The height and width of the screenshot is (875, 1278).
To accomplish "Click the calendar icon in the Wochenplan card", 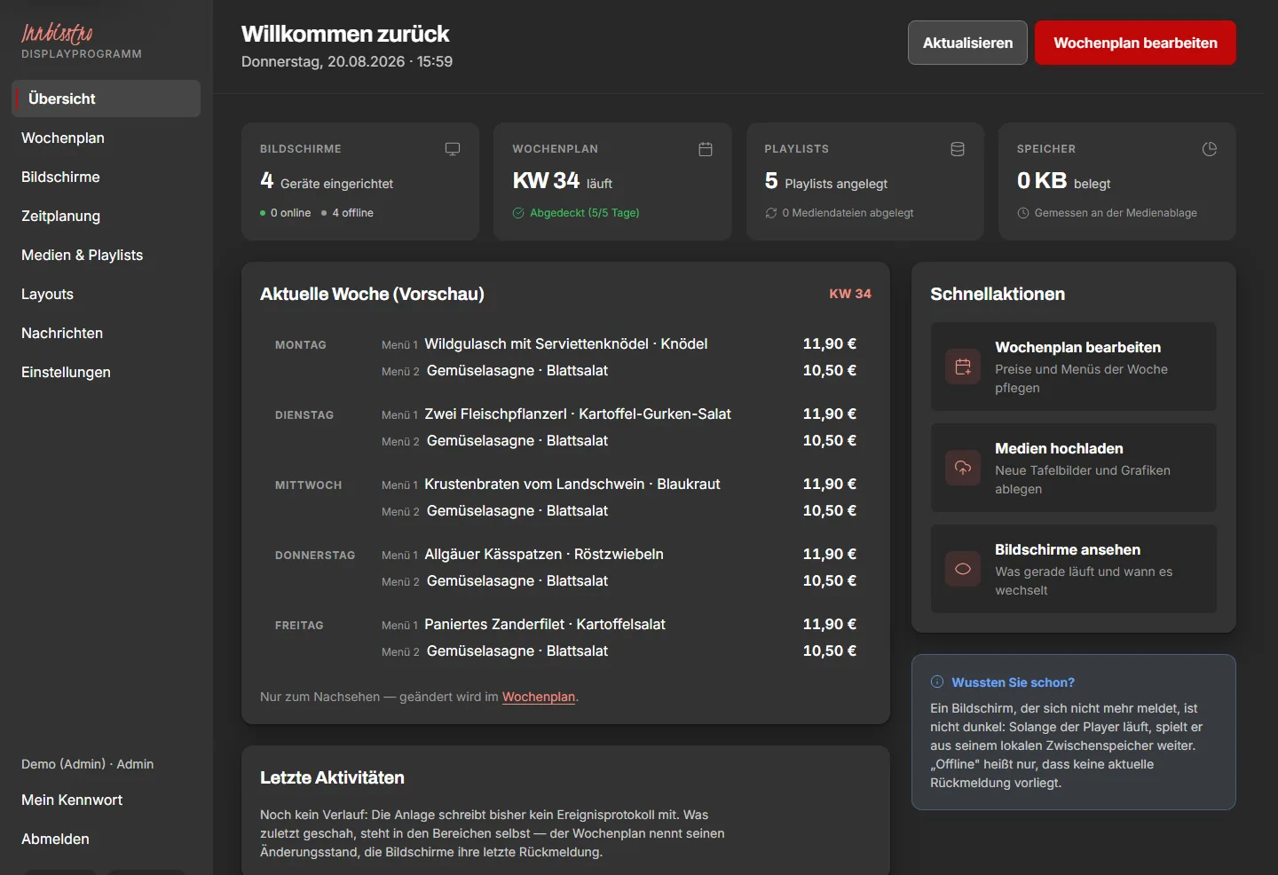I will point(706,149).
